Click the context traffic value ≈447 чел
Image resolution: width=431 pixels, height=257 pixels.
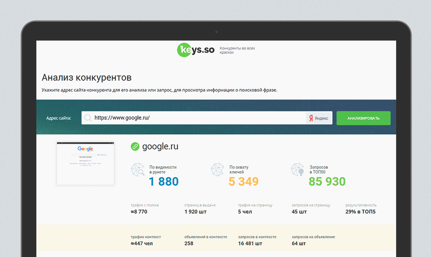tap(142, 244)
